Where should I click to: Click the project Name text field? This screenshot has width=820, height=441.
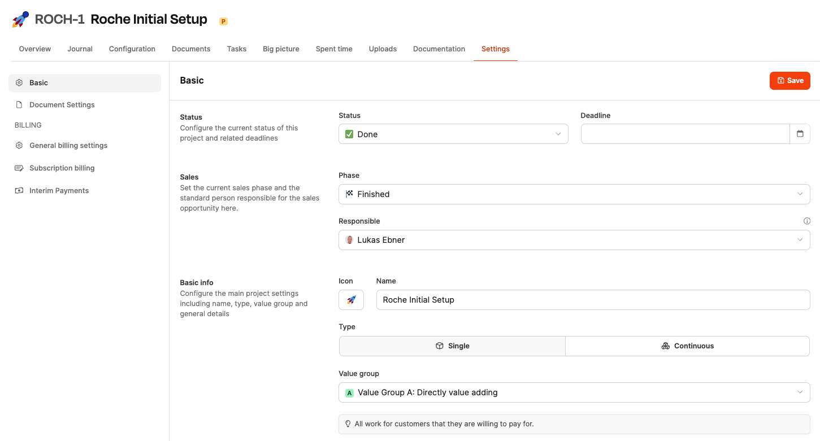(x=592, y=300)
